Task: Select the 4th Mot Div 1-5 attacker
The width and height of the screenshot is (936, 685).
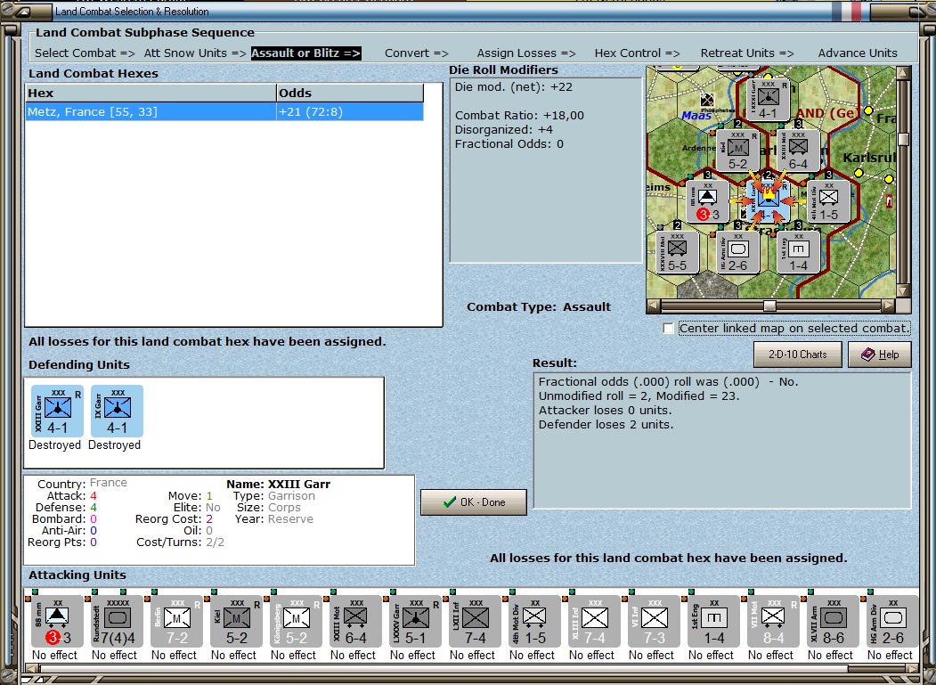Action: [x=535, y=621]
